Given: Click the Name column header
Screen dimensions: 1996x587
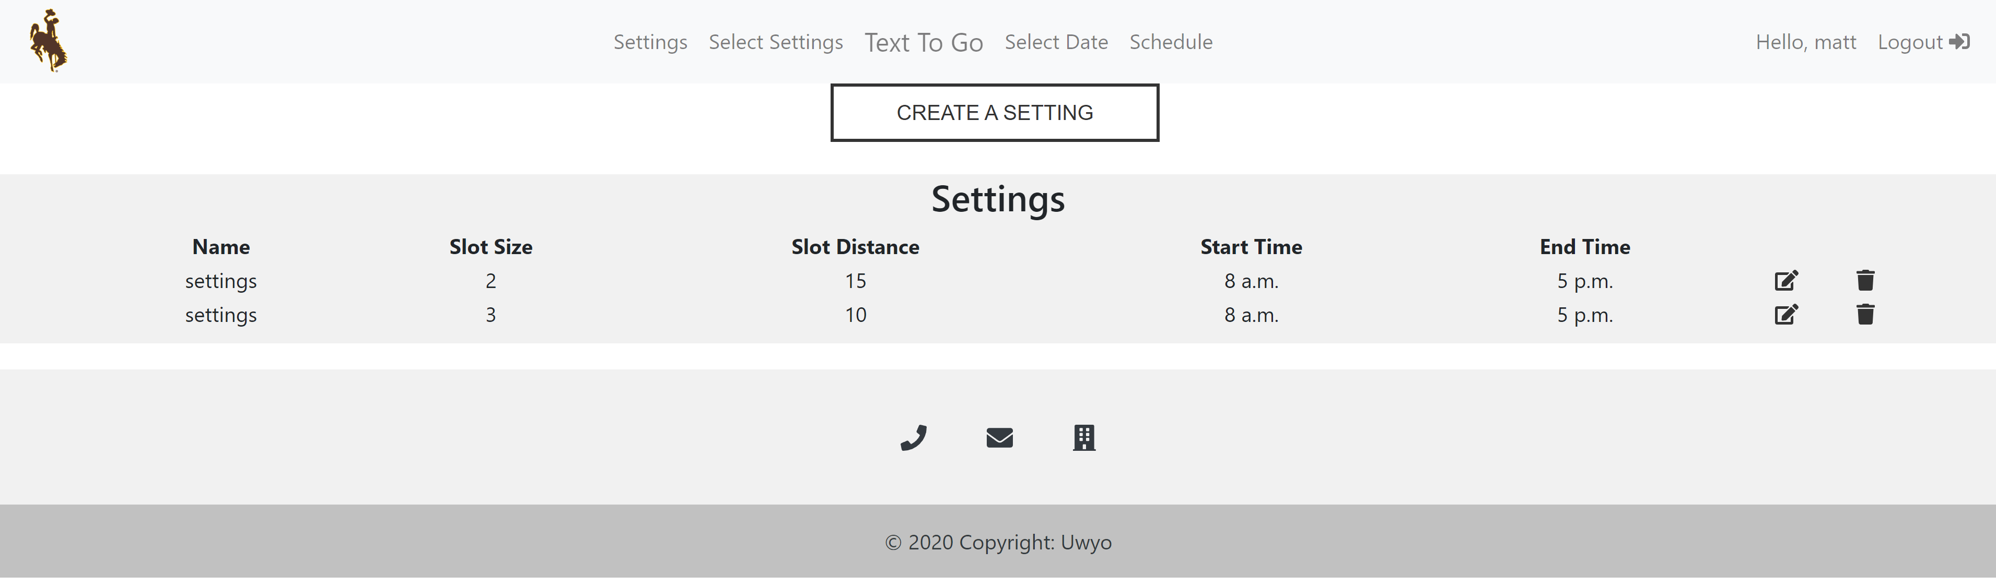Looking at the screenshot, I should (221, 246).
